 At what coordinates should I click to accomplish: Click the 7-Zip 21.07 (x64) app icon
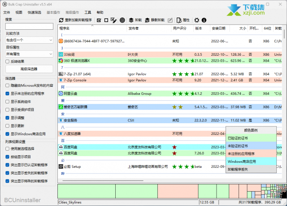point(61,74)
